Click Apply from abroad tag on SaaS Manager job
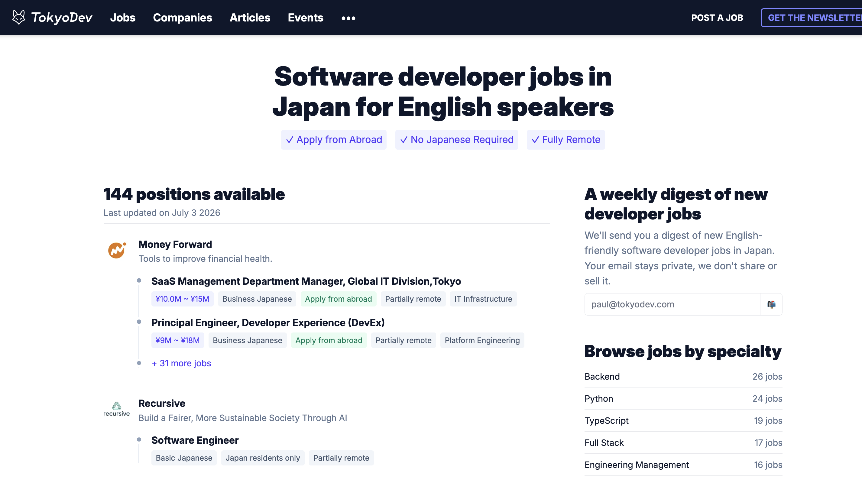Viewport: 862px width, 483px height. pos(338,299)
